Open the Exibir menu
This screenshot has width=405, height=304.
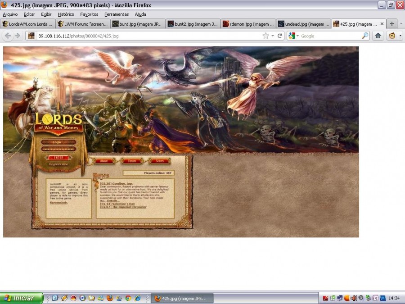pyautogui.click(x=46, y=14)
